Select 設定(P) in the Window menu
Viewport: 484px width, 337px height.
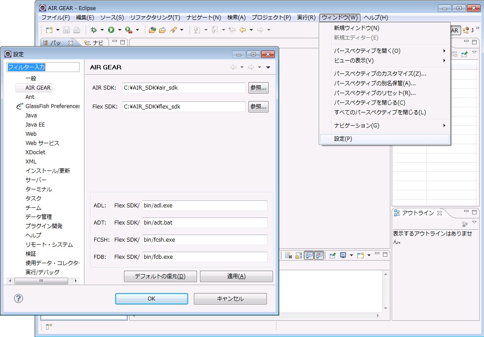[385, 139]
